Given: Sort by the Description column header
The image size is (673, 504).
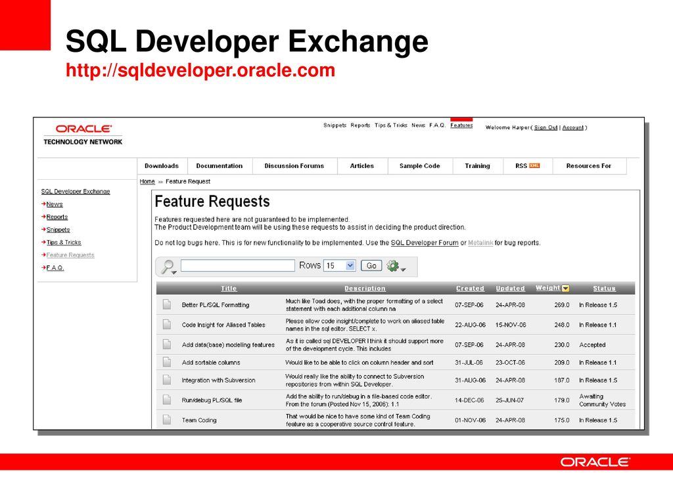Looking at the screenshot, I should 365,289.
